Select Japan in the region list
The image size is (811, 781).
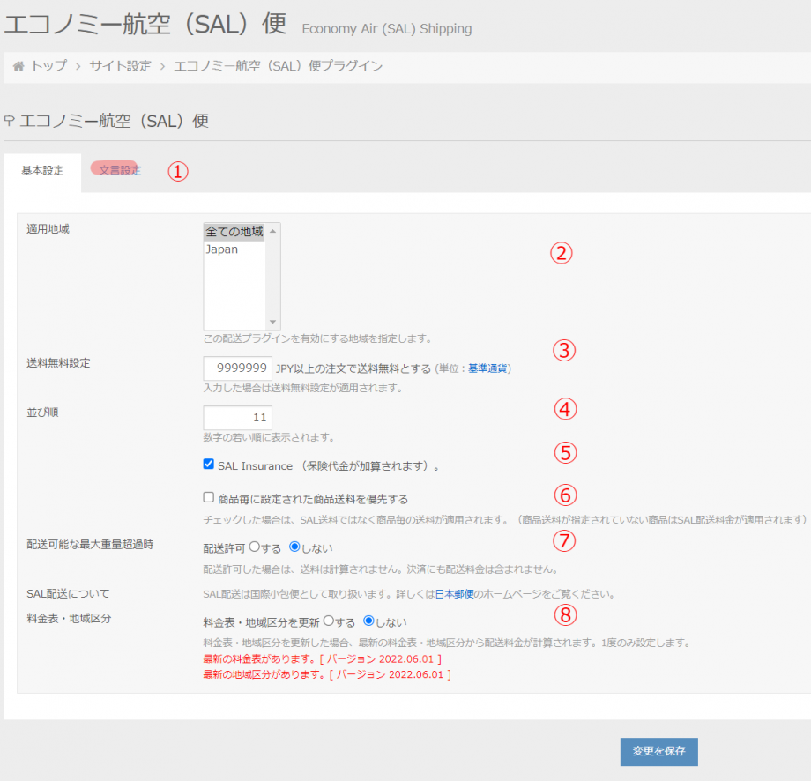tap(222, 249)
